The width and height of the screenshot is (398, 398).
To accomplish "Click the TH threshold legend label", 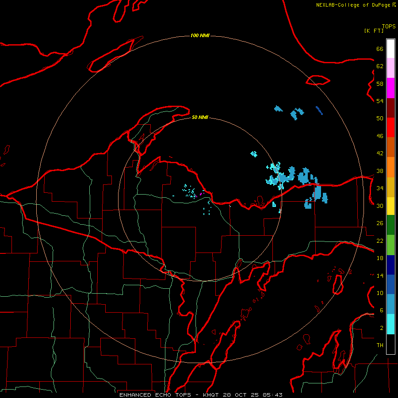I will click(x=380, y=345).
